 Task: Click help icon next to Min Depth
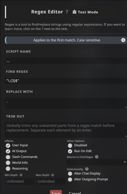pyautogui.click(x=21, y=175)
